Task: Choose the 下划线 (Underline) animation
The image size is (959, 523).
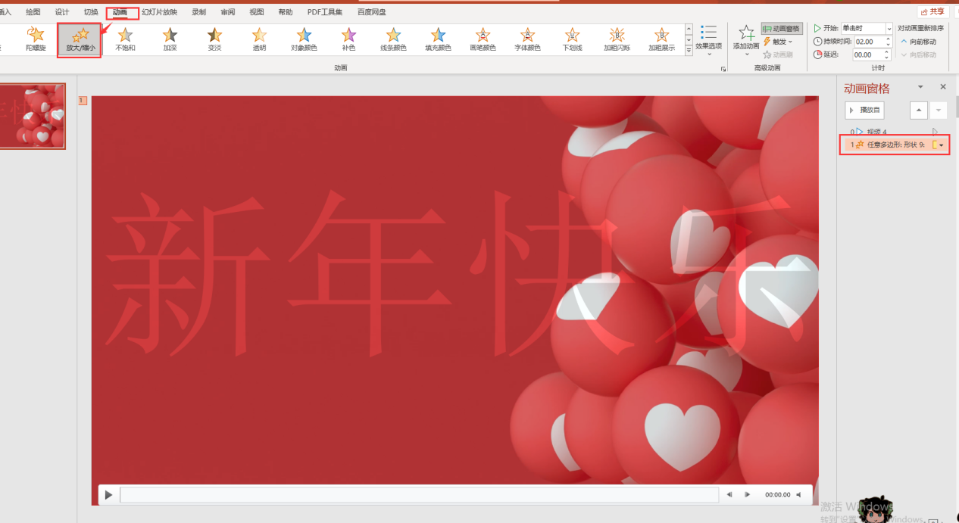Action: tap(572, 39)
